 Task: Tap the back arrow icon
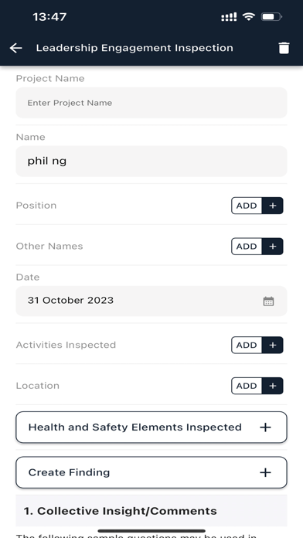15,48
